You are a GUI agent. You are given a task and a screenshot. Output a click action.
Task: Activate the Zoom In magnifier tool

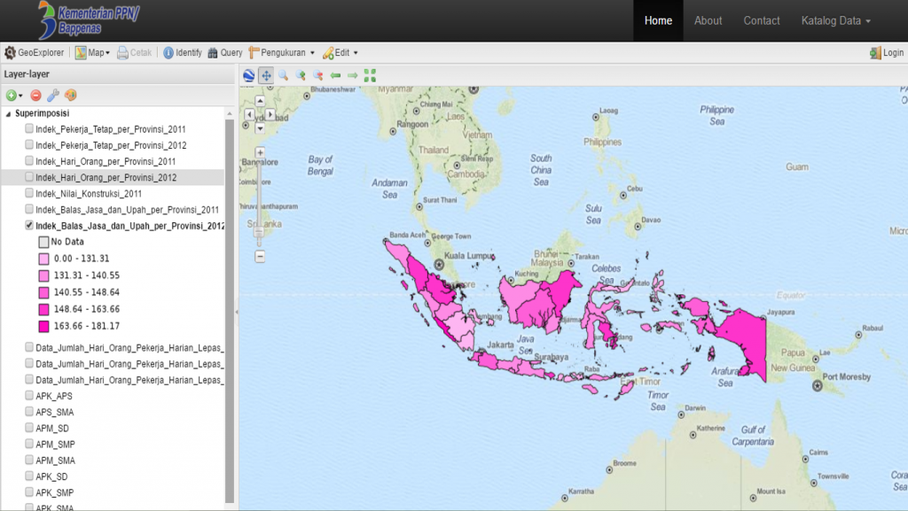tap(300, 75)
